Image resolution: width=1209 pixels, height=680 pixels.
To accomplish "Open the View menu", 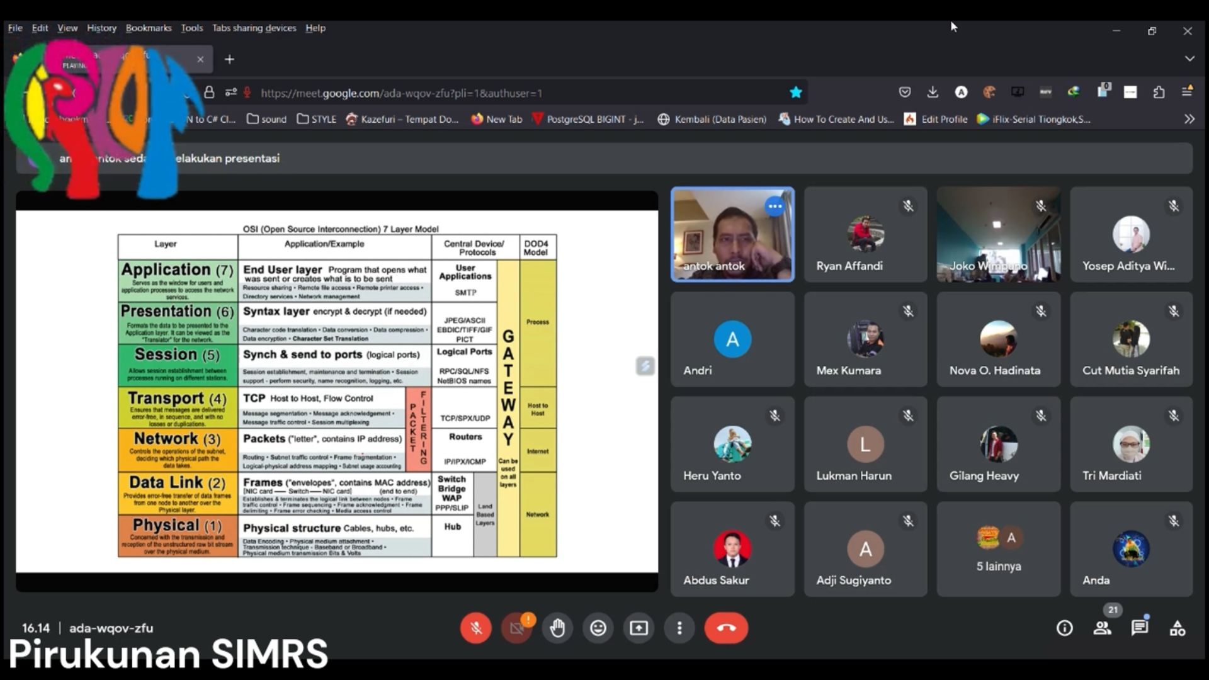I will pos(67,28).
